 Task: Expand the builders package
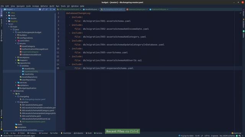(x=16, y=35)
